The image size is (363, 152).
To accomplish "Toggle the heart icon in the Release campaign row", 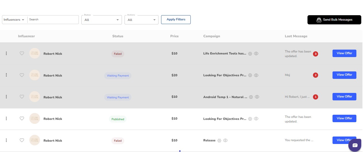I will (22, 140).
